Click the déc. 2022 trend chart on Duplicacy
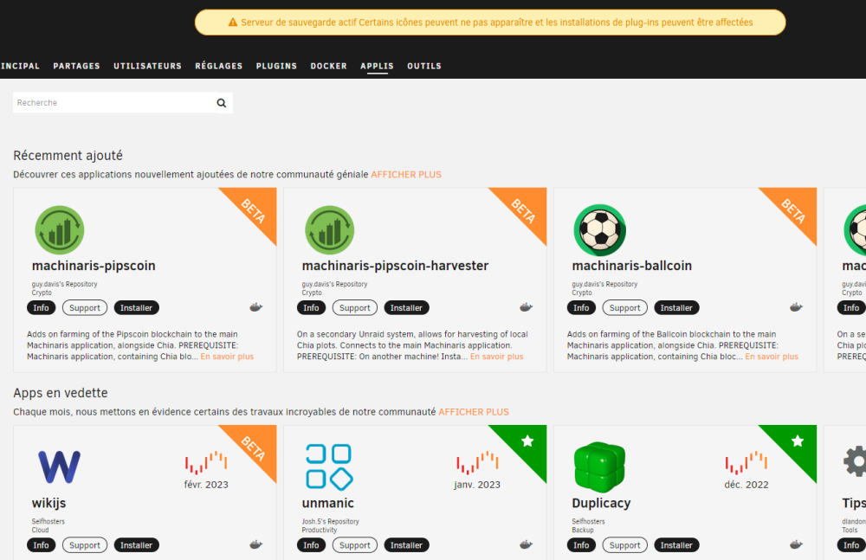 click(x=746, y=463)
